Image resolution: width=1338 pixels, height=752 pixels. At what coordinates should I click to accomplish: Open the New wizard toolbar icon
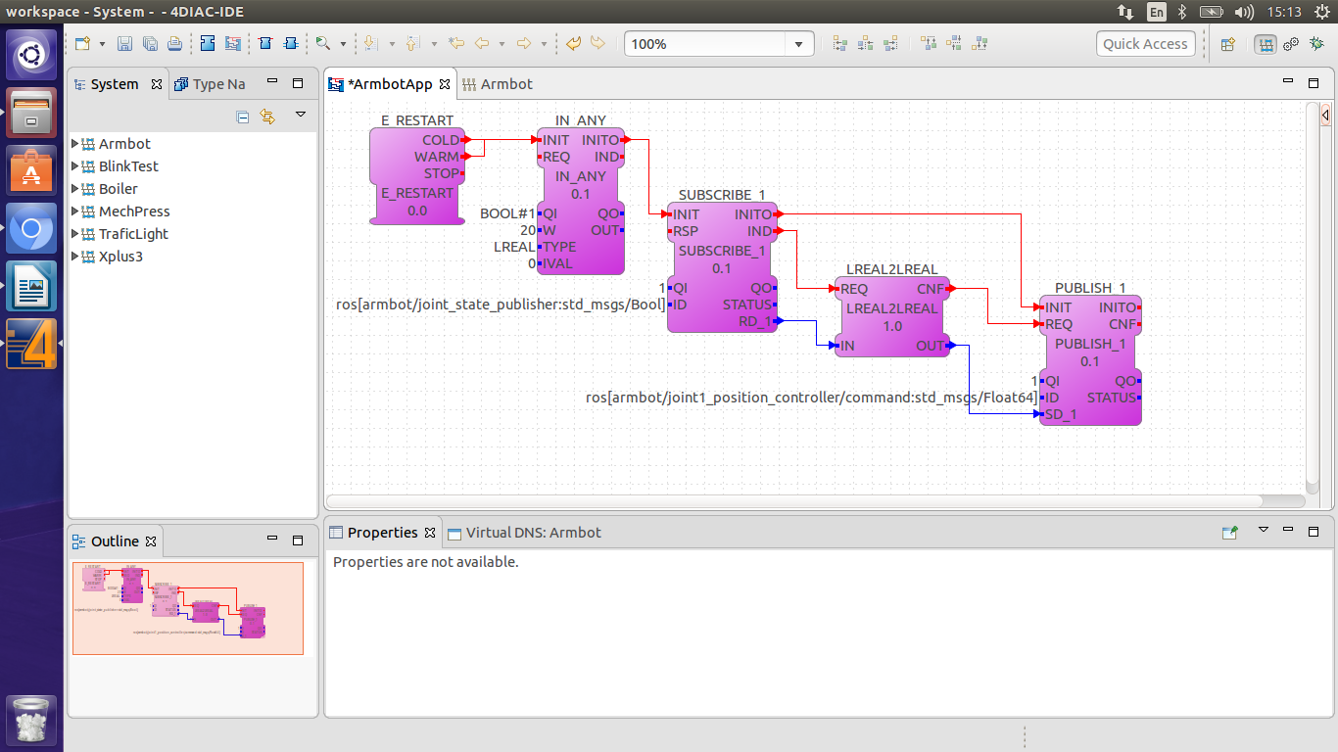click(x=83, y=44)
